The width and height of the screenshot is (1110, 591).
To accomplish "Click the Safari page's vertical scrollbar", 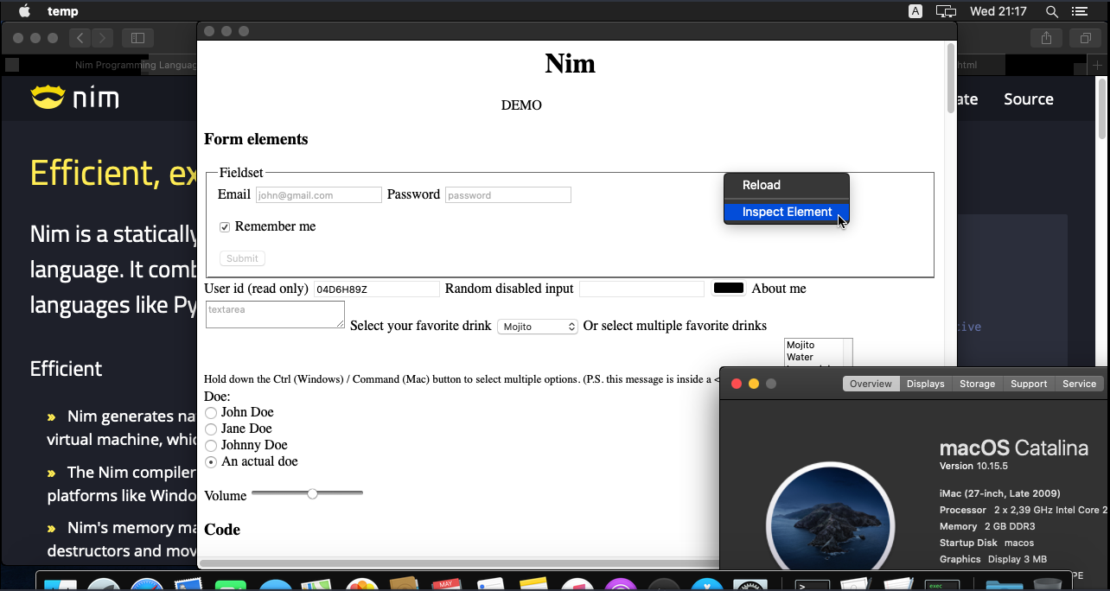I will coord(1101,108).
